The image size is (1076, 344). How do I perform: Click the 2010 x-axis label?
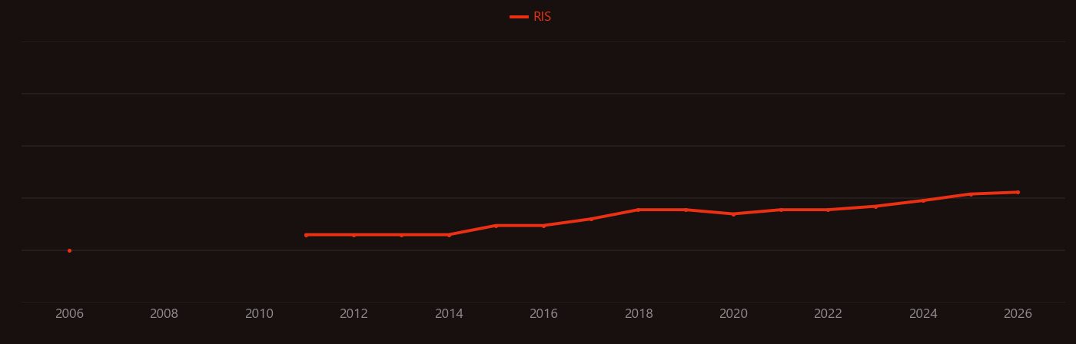click(259, 314)
